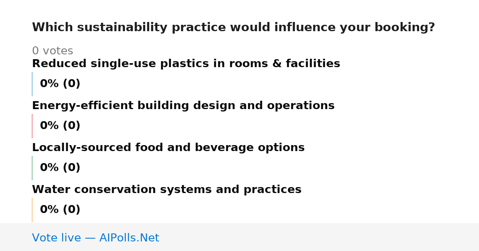Click the orange bar for water option
This screenshot has width=479, height=251.
(32, 210)
